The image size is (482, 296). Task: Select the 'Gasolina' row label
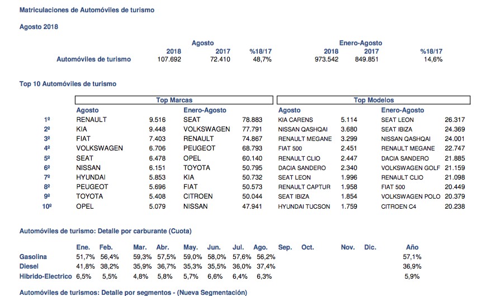click(x=33, y=256)
